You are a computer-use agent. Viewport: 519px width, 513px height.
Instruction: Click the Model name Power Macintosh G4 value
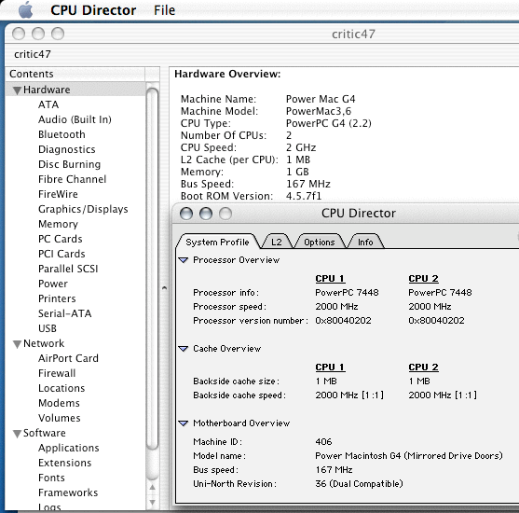click(409, 456)
